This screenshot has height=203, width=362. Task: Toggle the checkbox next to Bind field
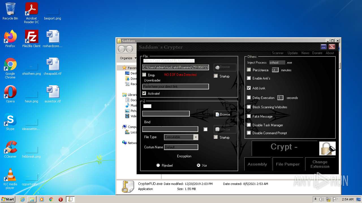click(205, 129)
